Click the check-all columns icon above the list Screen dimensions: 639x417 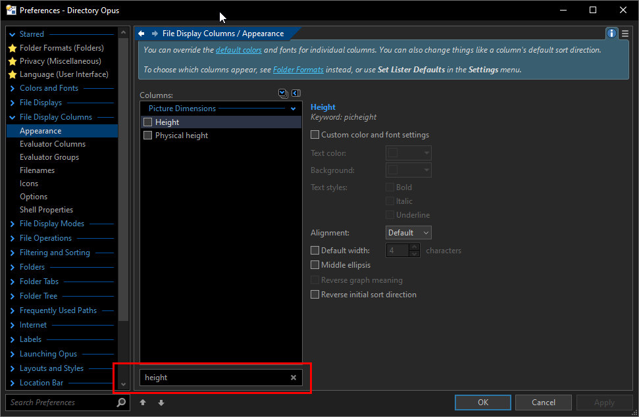(x=283, y=93)
